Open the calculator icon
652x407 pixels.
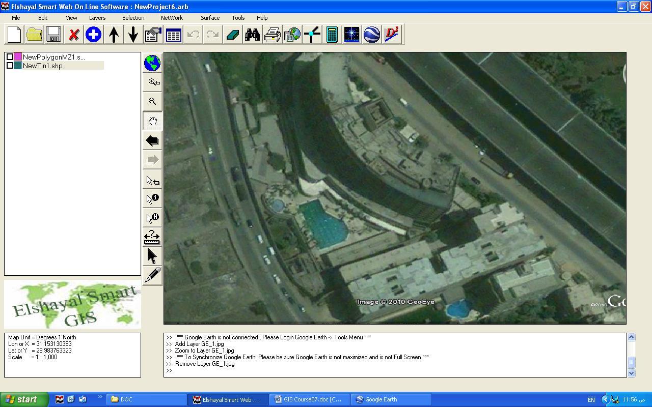tap(332, 35)
